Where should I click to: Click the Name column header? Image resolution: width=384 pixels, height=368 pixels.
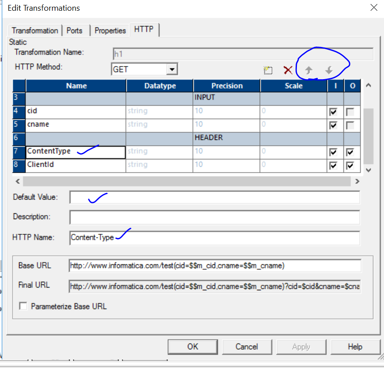76,85
